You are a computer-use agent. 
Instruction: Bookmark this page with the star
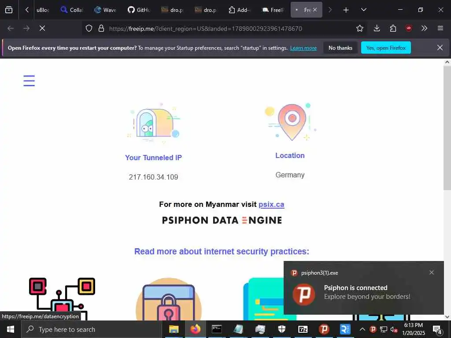click(x=359, y=28)
